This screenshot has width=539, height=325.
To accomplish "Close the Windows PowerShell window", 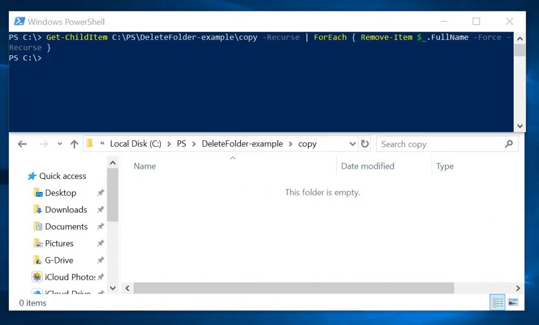I will (x=510, y=22).
